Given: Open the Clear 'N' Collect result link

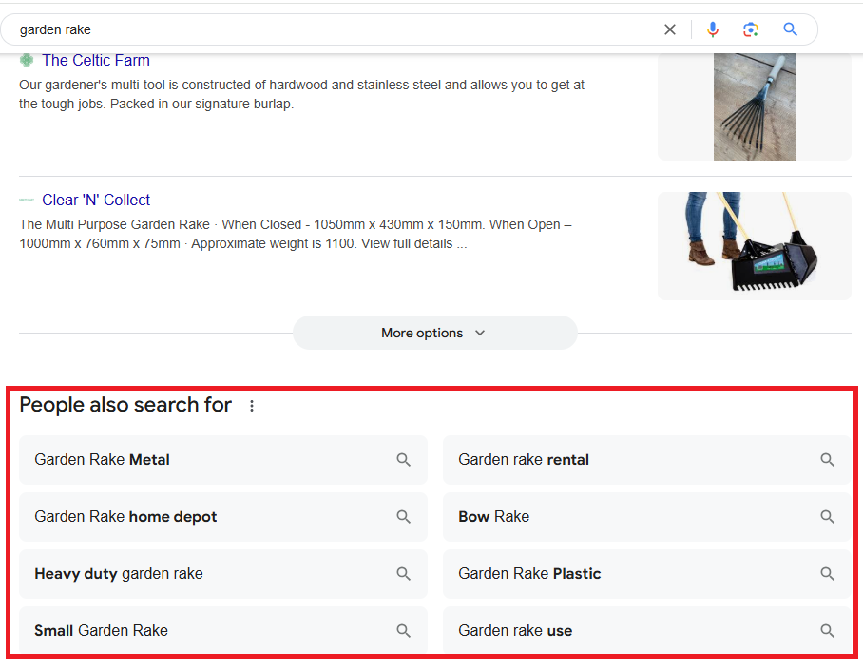Looking at the screenshot, I should (95, 200).
